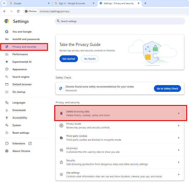This screenshot has width=189, height=184.
Task: Click the translate icon beside Languages
Action: tap(7, 103)
